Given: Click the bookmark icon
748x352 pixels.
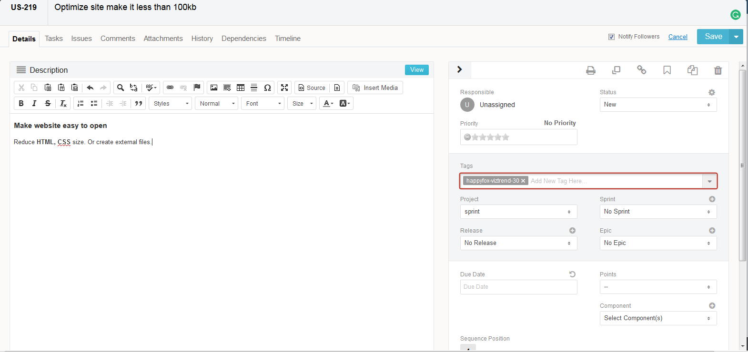Looking at the screenshot, I should click(667, 70).
